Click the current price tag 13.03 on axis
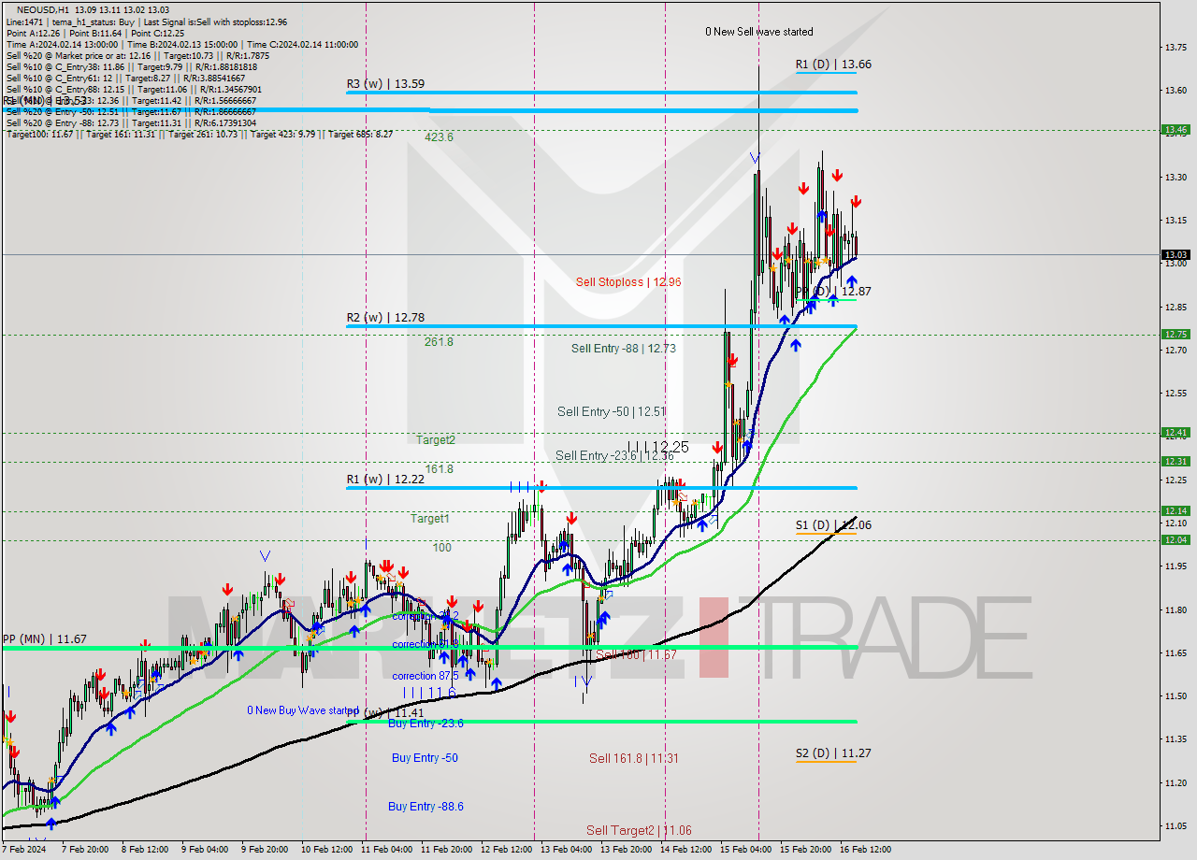This screenshot has width=1197, height=860. [1175, 254]
